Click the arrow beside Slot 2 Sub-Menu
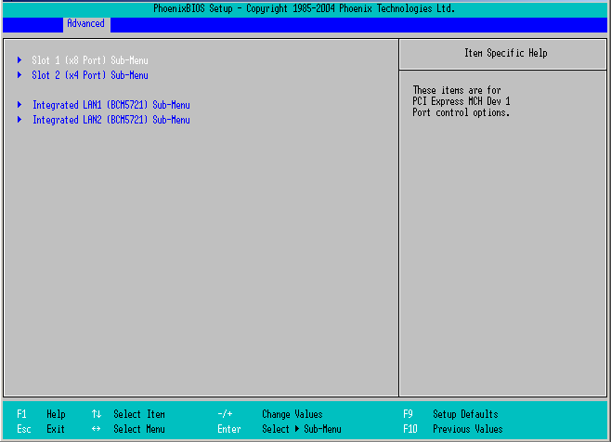This screenshot has height=442, width=611. pyautogui.click(x=19, y=75)
